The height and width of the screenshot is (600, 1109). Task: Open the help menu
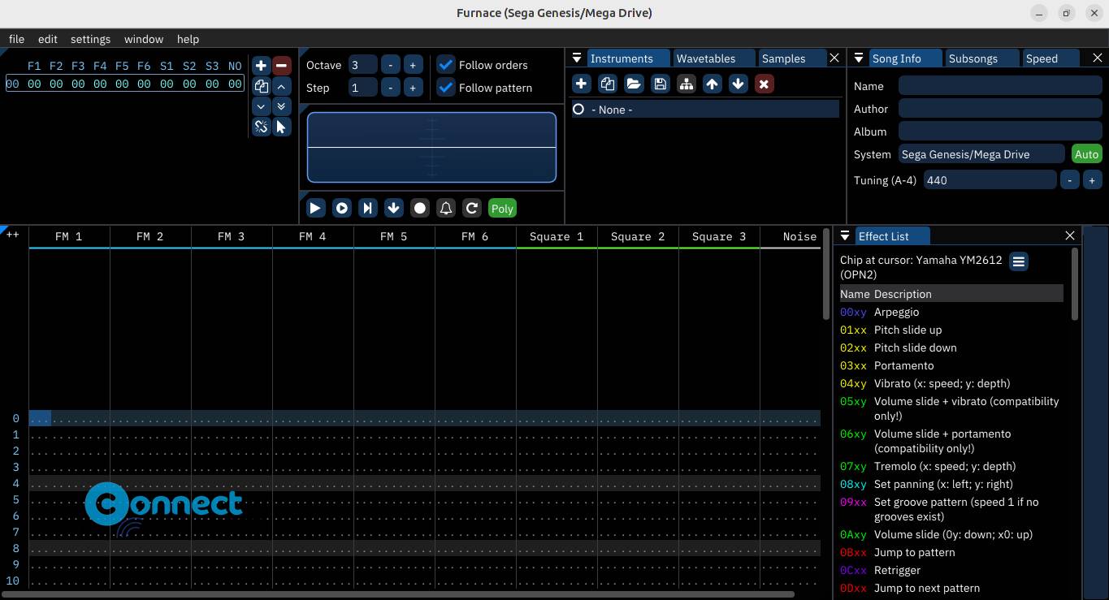(188, 39)
